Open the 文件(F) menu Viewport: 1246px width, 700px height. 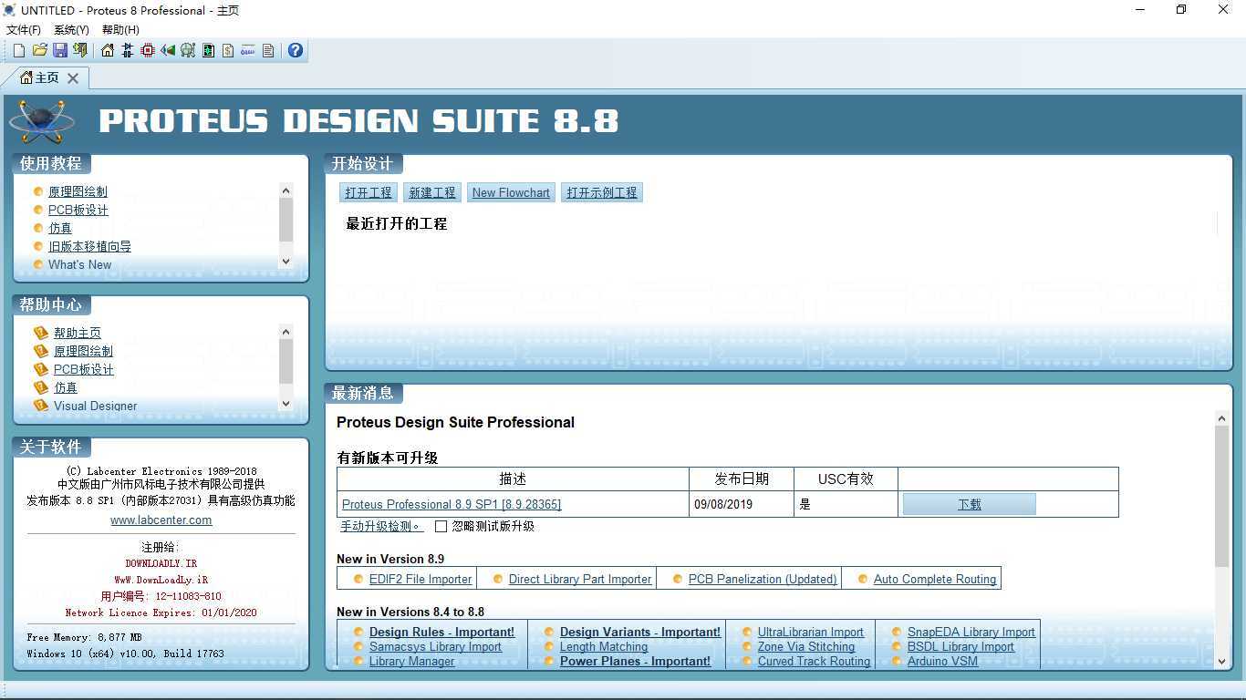point(24,30)
